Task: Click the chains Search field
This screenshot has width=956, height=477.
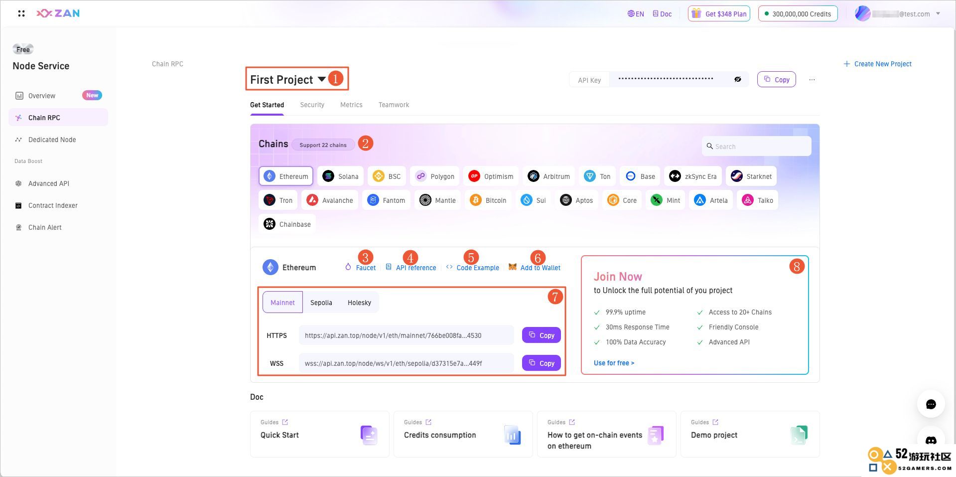Action: (757, 146)
